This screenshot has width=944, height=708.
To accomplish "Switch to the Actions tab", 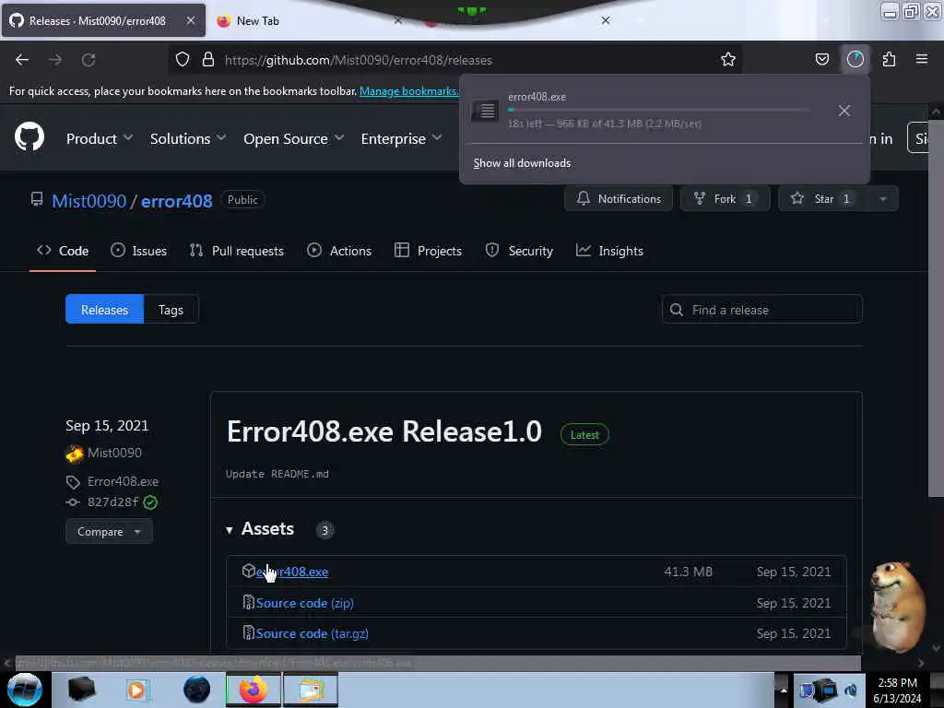I will (x=339, y=251).
